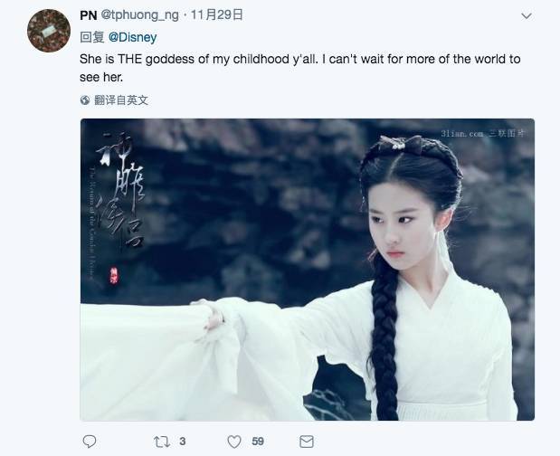This screenshot has width=560, height=456.
Task: Retweet using the retweet arrows icon
Action: pyautogui.click(x=161, y=442)
